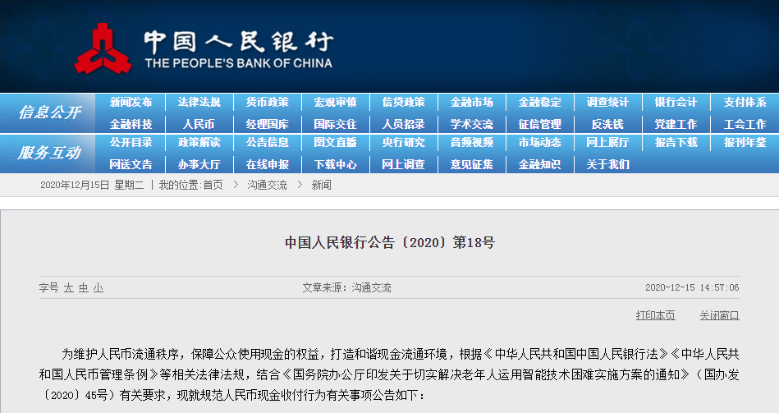The image size is (779, 413).
Task: Open 政策解读 in the service menu
Action: click(199, 143)
